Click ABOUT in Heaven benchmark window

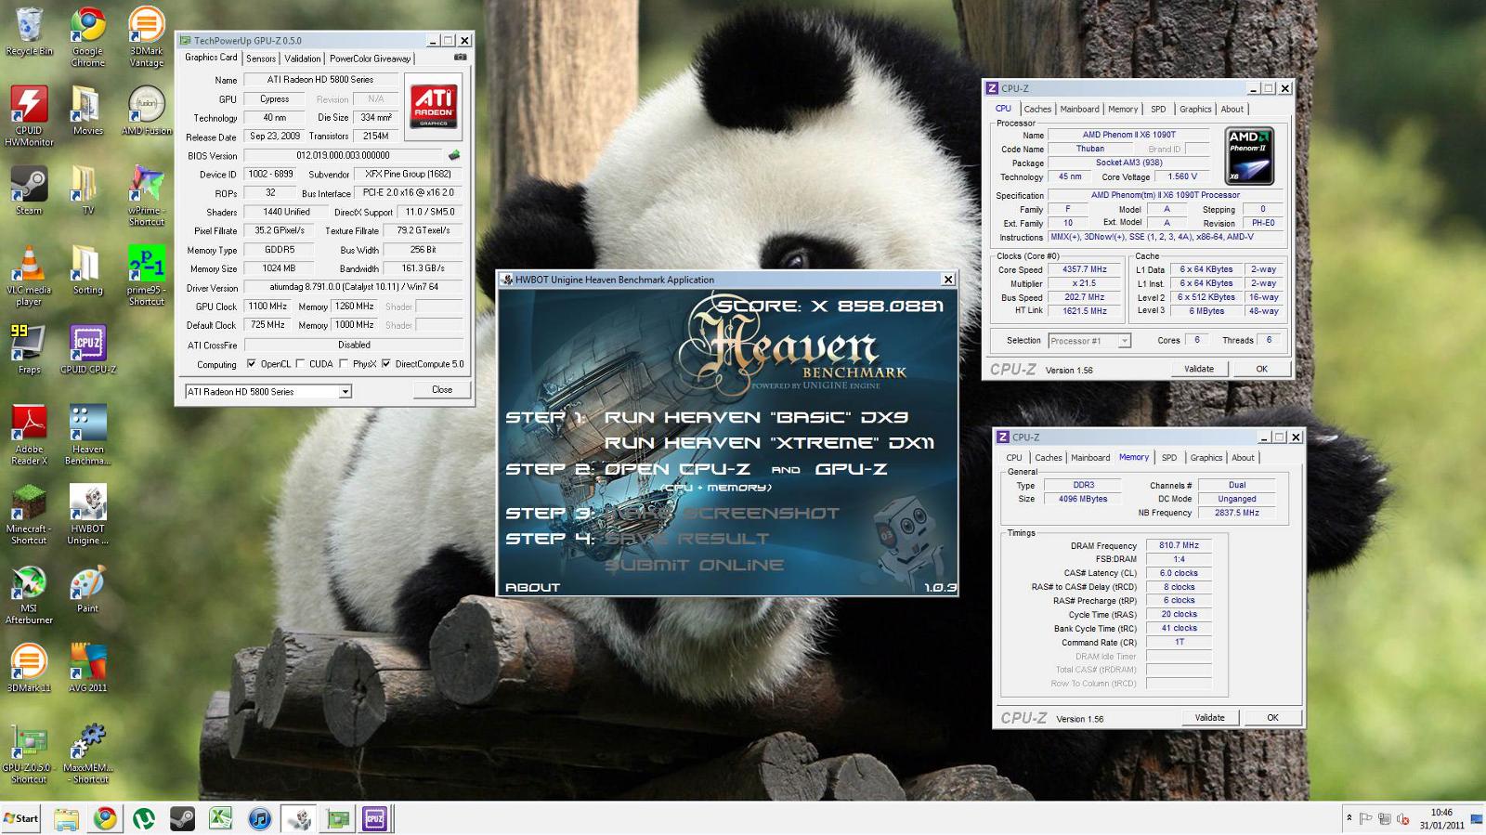(x=532, y=587)
